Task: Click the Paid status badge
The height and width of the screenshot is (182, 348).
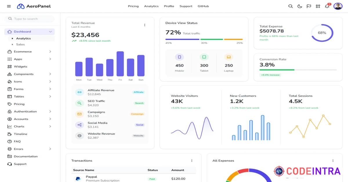Action: (x=152, y=179)
